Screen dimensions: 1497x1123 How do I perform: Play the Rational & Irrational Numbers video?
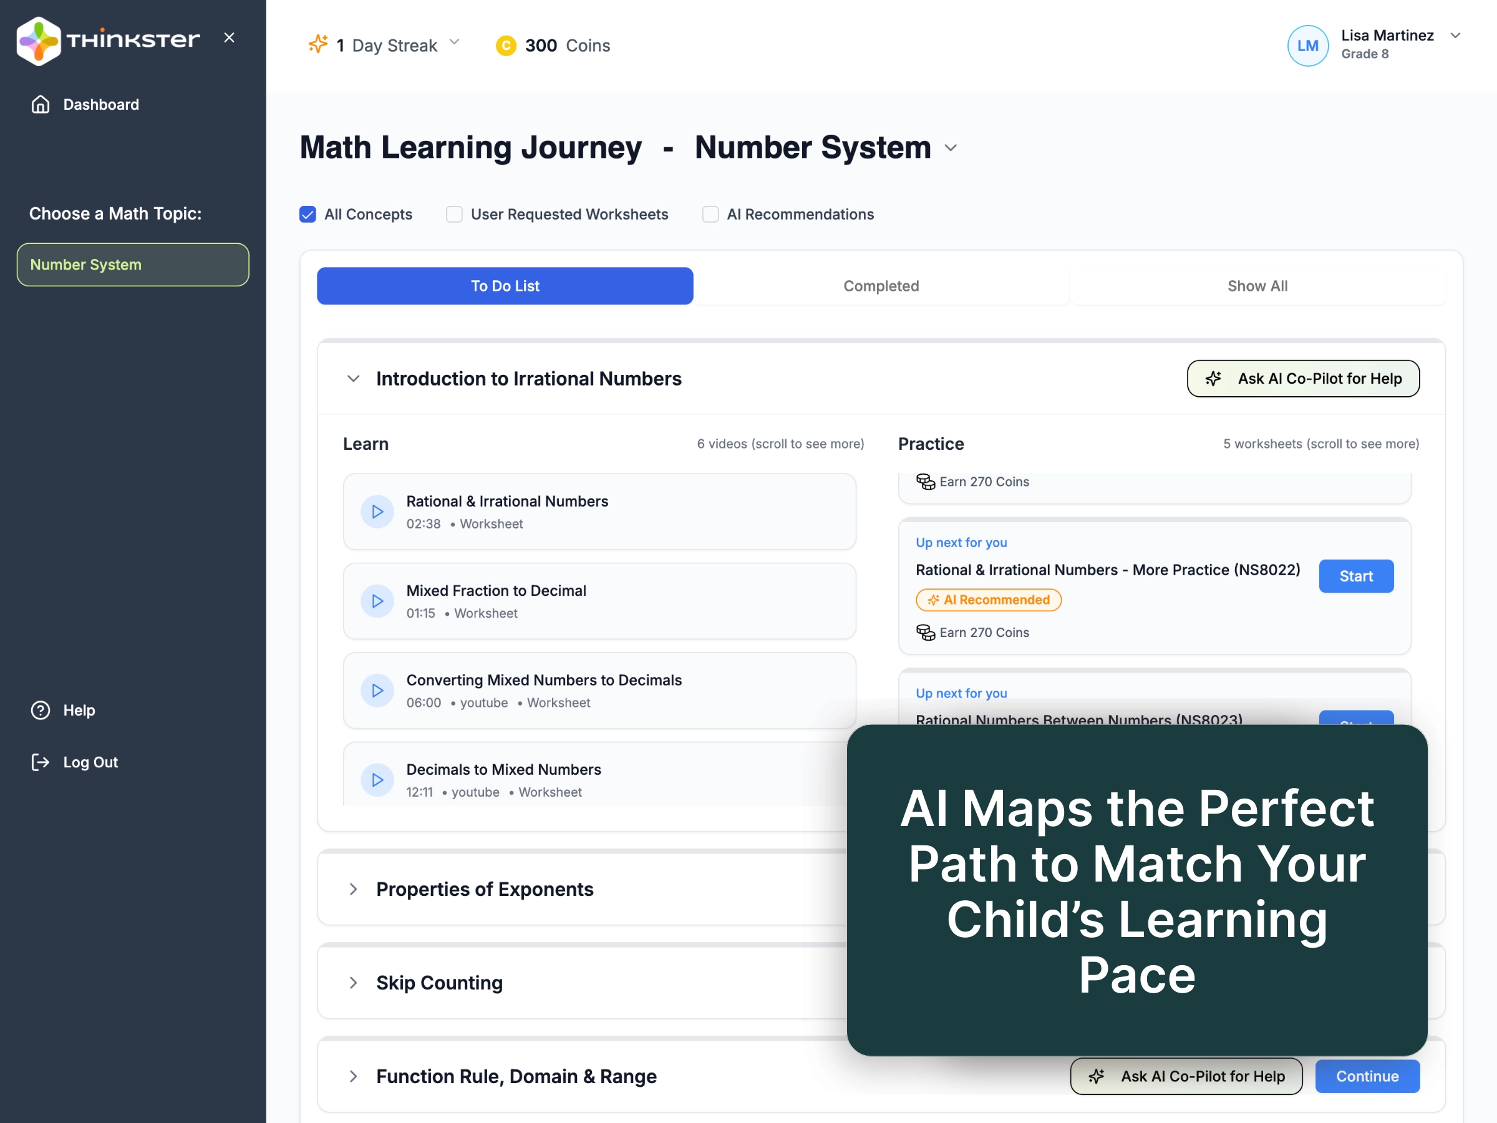click(377, 512)
